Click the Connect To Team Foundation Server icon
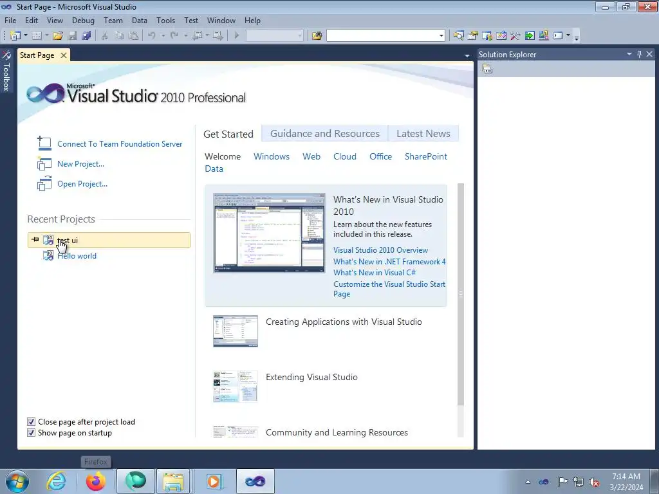 [44, 143]
